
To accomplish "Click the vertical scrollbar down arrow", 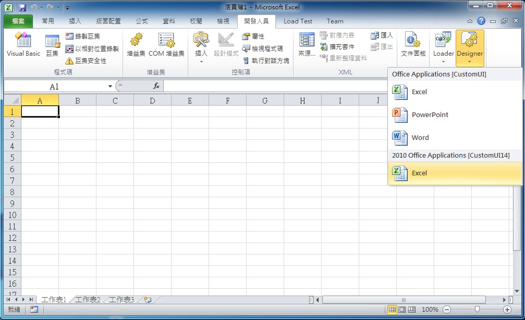I will tap(517, 291).
